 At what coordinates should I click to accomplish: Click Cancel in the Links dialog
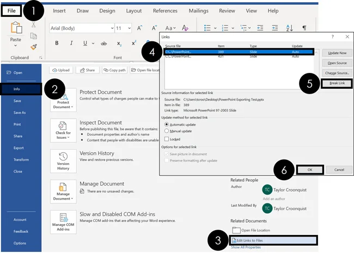click(x=339, y=170)
